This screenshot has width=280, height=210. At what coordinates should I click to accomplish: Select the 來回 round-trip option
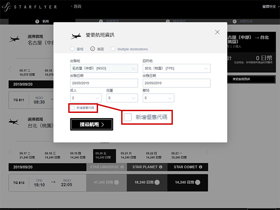point(93,49)
